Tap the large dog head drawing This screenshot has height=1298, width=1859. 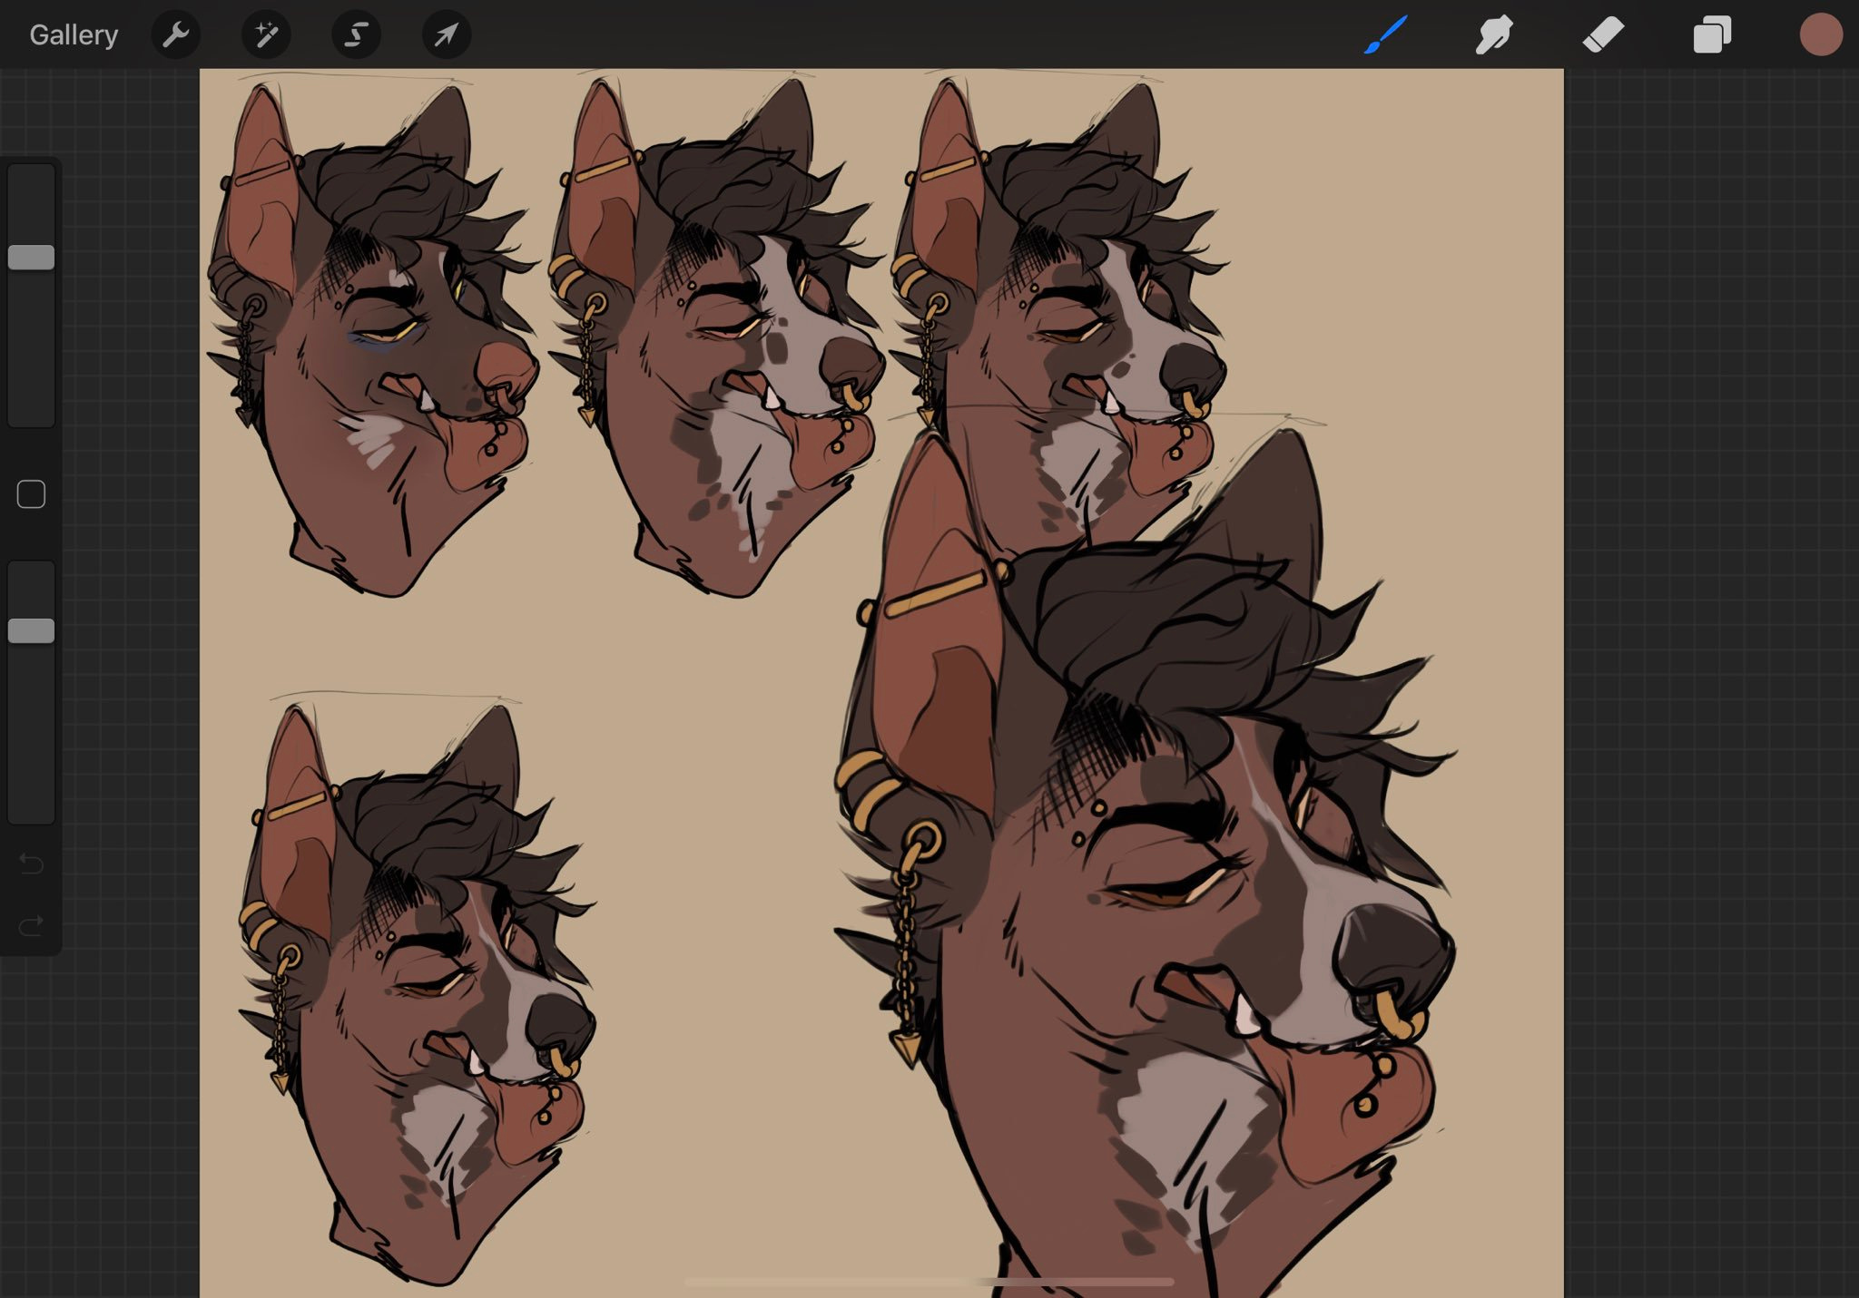point(1180,907)
